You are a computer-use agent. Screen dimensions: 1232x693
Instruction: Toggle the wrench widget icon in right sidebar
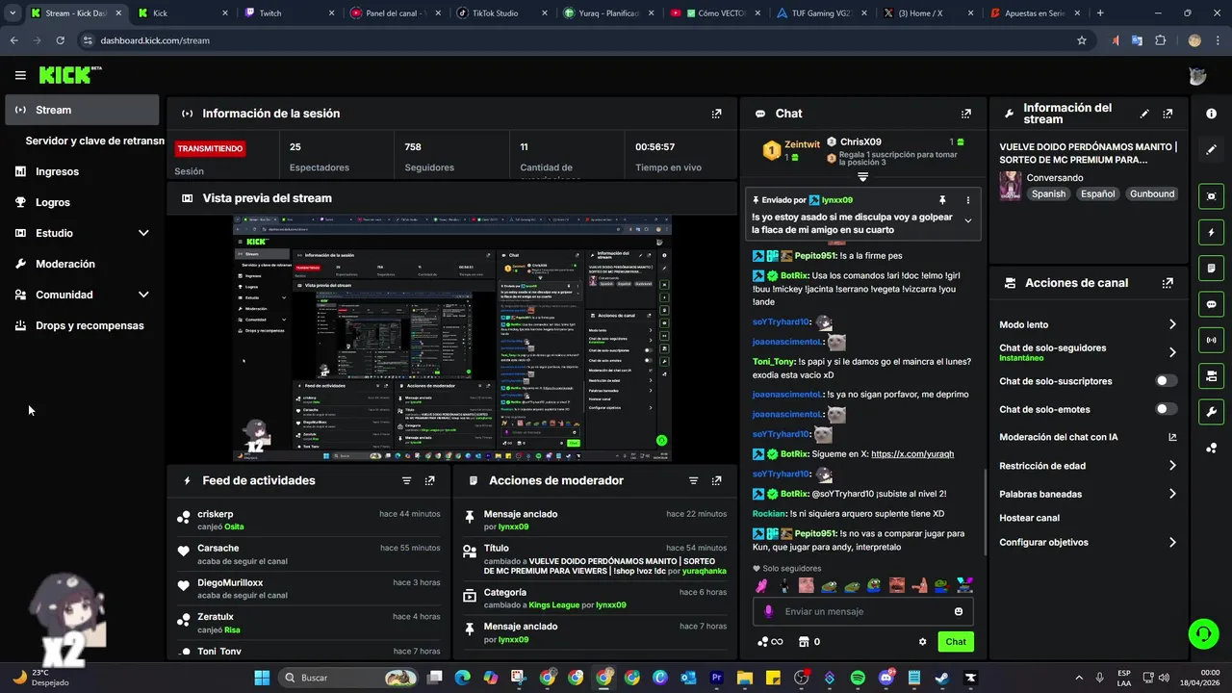tap(1211, 411)
